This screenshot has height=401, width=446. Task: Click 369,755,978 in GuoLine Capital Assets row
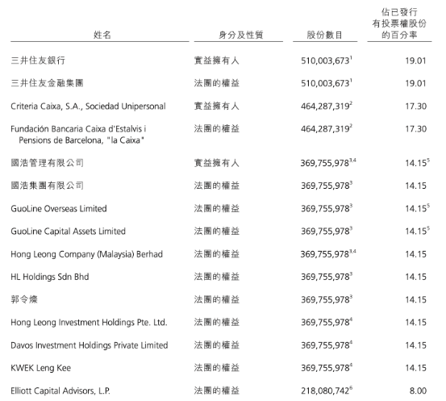point(325,232)
